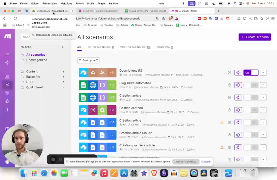Select Uncategorized folder

click(x=37, y=60)
